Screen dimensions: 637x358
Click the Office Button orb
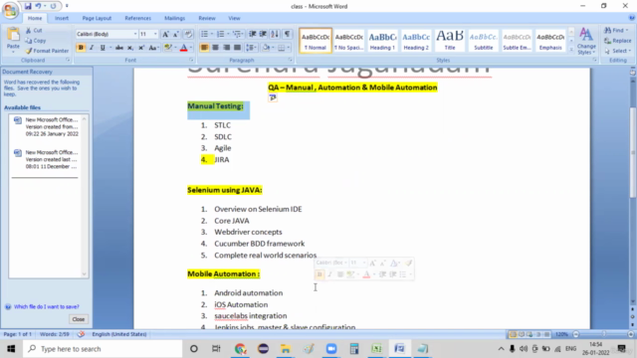tap(10, 10)
